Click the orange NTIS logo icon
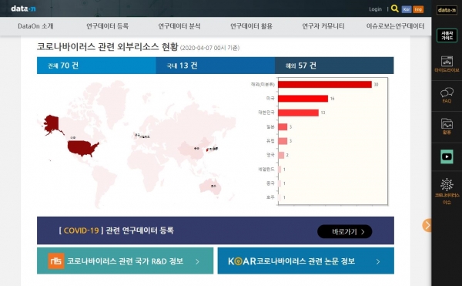The width and height of the screenshot is (462, 286). [x=56, y=261]
